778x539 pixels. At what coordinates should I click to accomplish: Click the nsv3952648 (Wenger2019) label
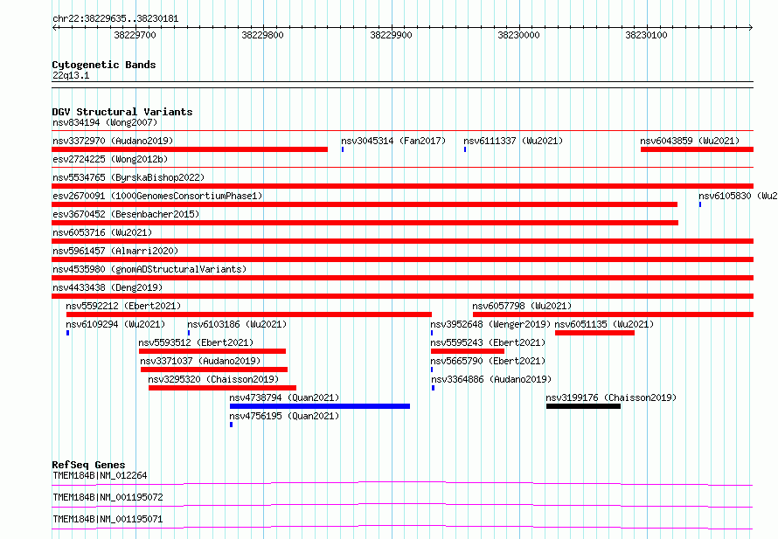click(490, 324)
